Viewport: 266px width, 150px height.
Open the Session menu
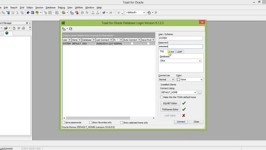pyautogui.click(x=39, y=7)
